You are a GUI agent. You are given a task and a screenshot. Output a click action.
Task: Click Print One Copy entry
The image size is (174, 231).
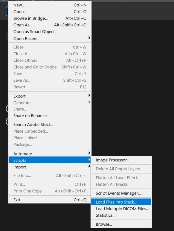(50, 191)
